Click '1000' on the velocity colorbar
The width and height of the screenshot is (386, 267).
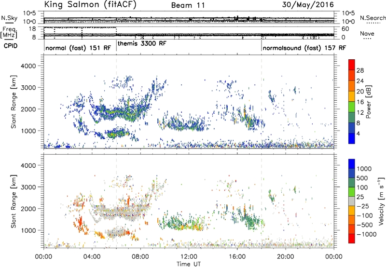pos(364,169)
